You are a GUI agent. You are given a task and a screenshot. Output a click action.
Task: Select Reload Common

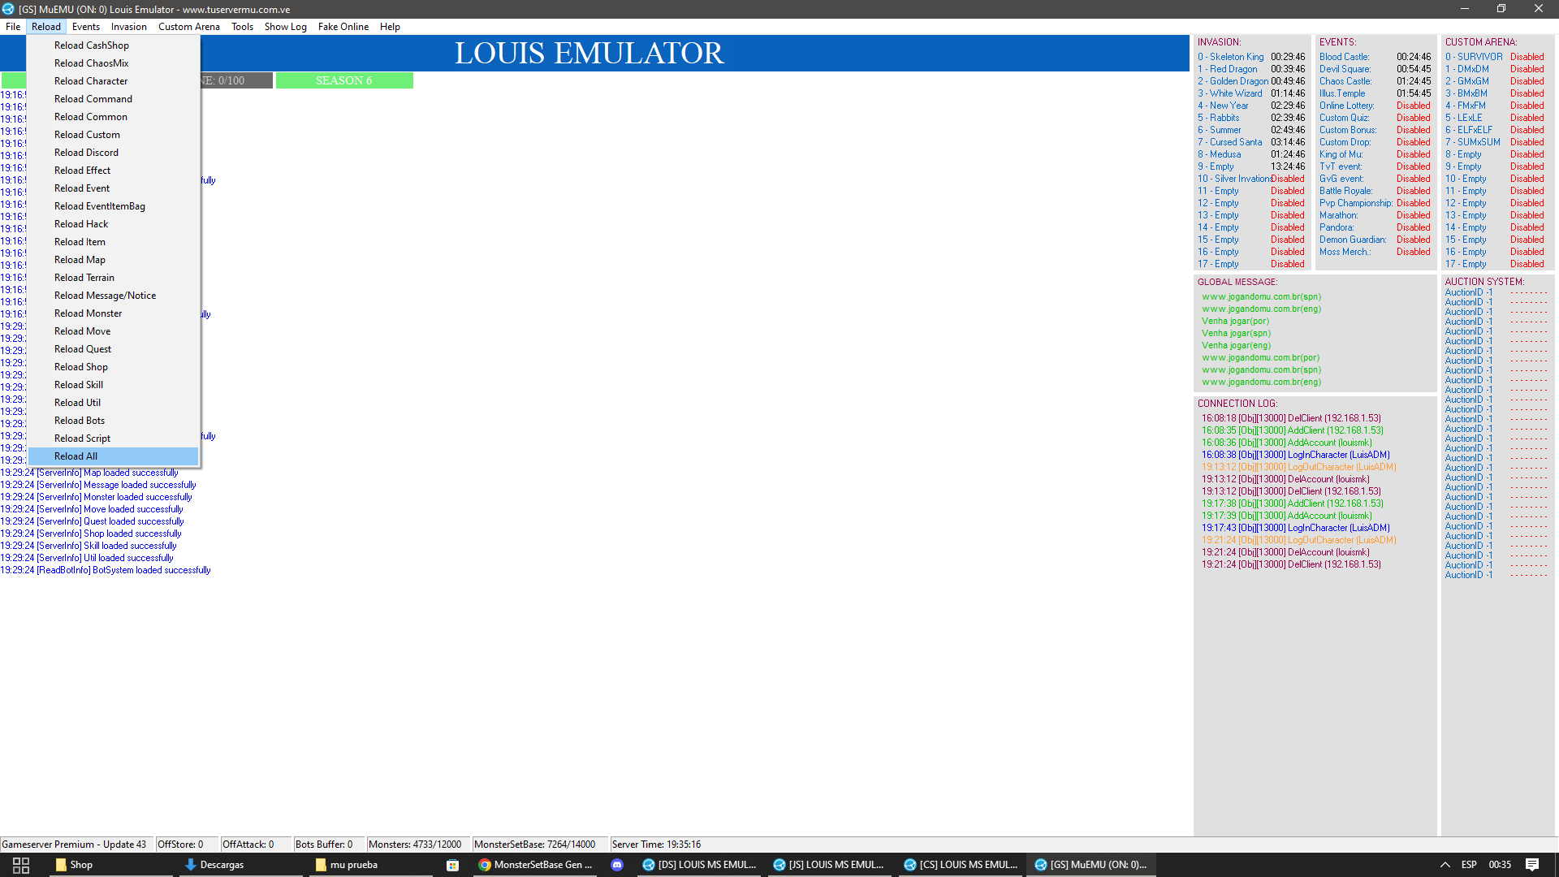[x=114, y=117]
